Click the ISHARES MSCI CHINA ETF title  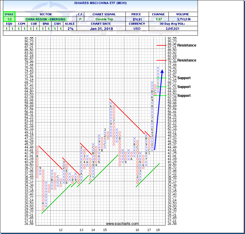click(100, 3)
